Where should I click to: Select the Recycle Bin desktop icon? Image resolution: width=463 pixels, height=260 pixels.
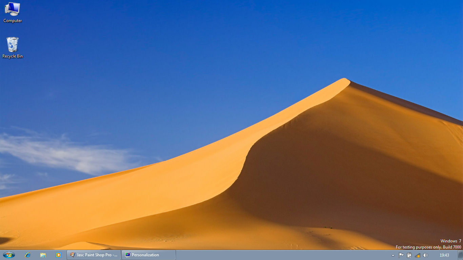pyautogui.click(x=13, y=45)
